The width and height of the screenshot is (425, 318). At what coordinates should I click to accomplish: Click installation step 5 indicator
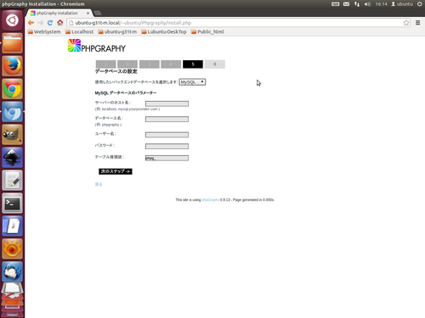click(193, 64)
